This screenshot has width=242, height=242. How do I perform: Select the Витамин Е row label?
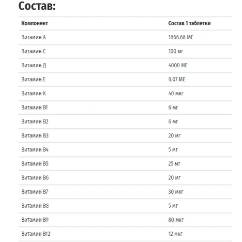(33, 79)
